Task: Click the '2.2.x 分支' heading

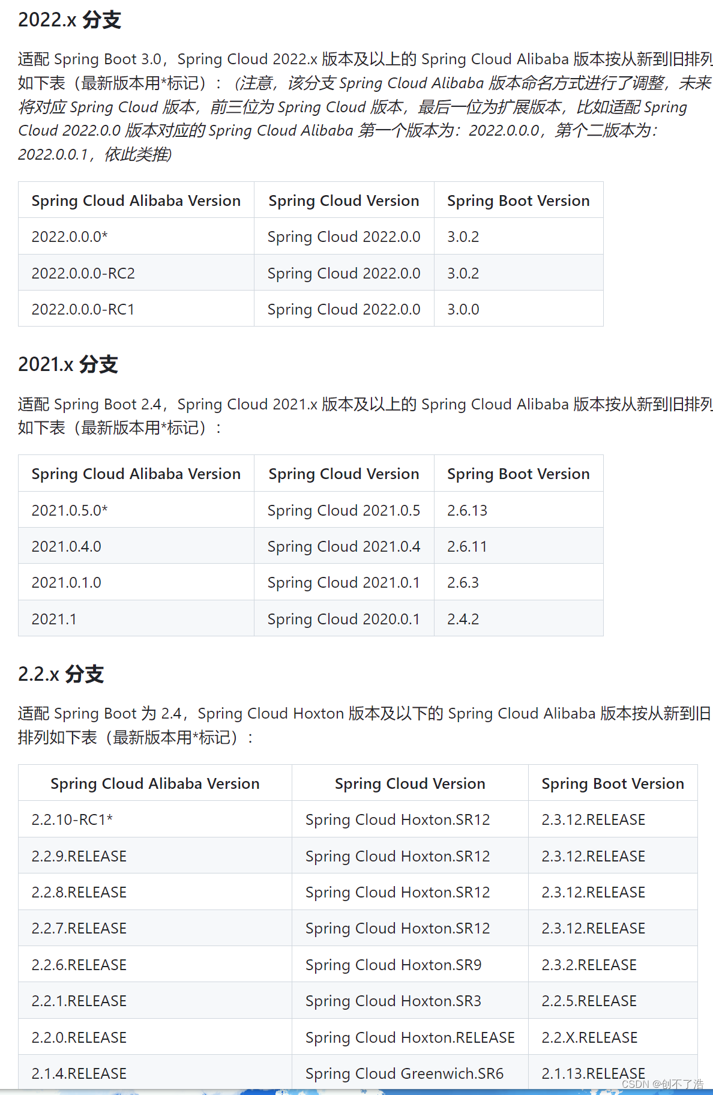Action: 61,674
